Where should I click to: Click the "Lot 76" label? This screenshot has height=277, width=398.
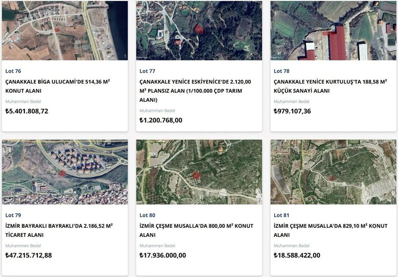(x=13, y=71)
